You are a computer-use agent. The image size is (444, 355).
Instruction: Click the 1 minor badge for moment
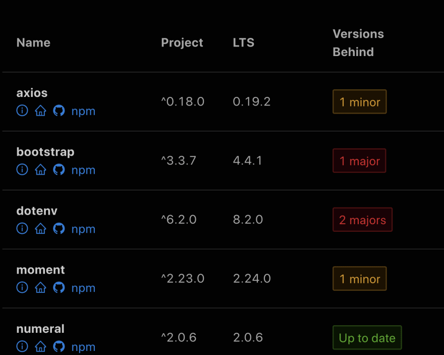click(x=360, y=279)
